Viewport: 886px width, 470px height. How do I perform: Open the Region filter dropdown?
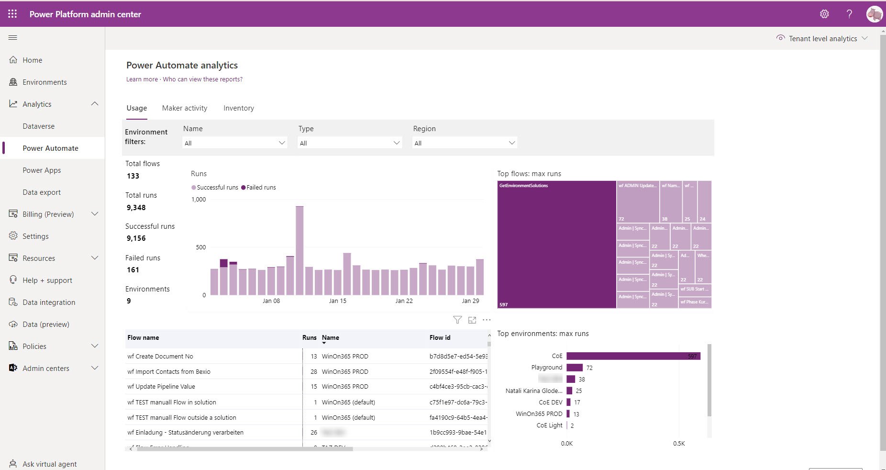click(465, 143)
